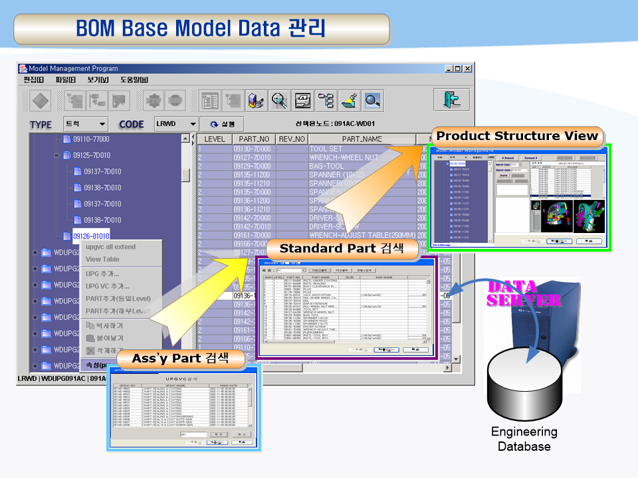The height and width of the screenshot is (478, 638).
Task: Open the 도움말 menu
Action: [134, 80]
